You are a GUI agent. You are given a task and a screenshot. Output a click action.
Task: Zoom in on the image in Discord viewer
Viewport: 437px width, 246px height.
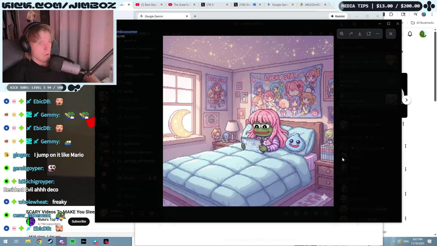[x=342, y=33]
